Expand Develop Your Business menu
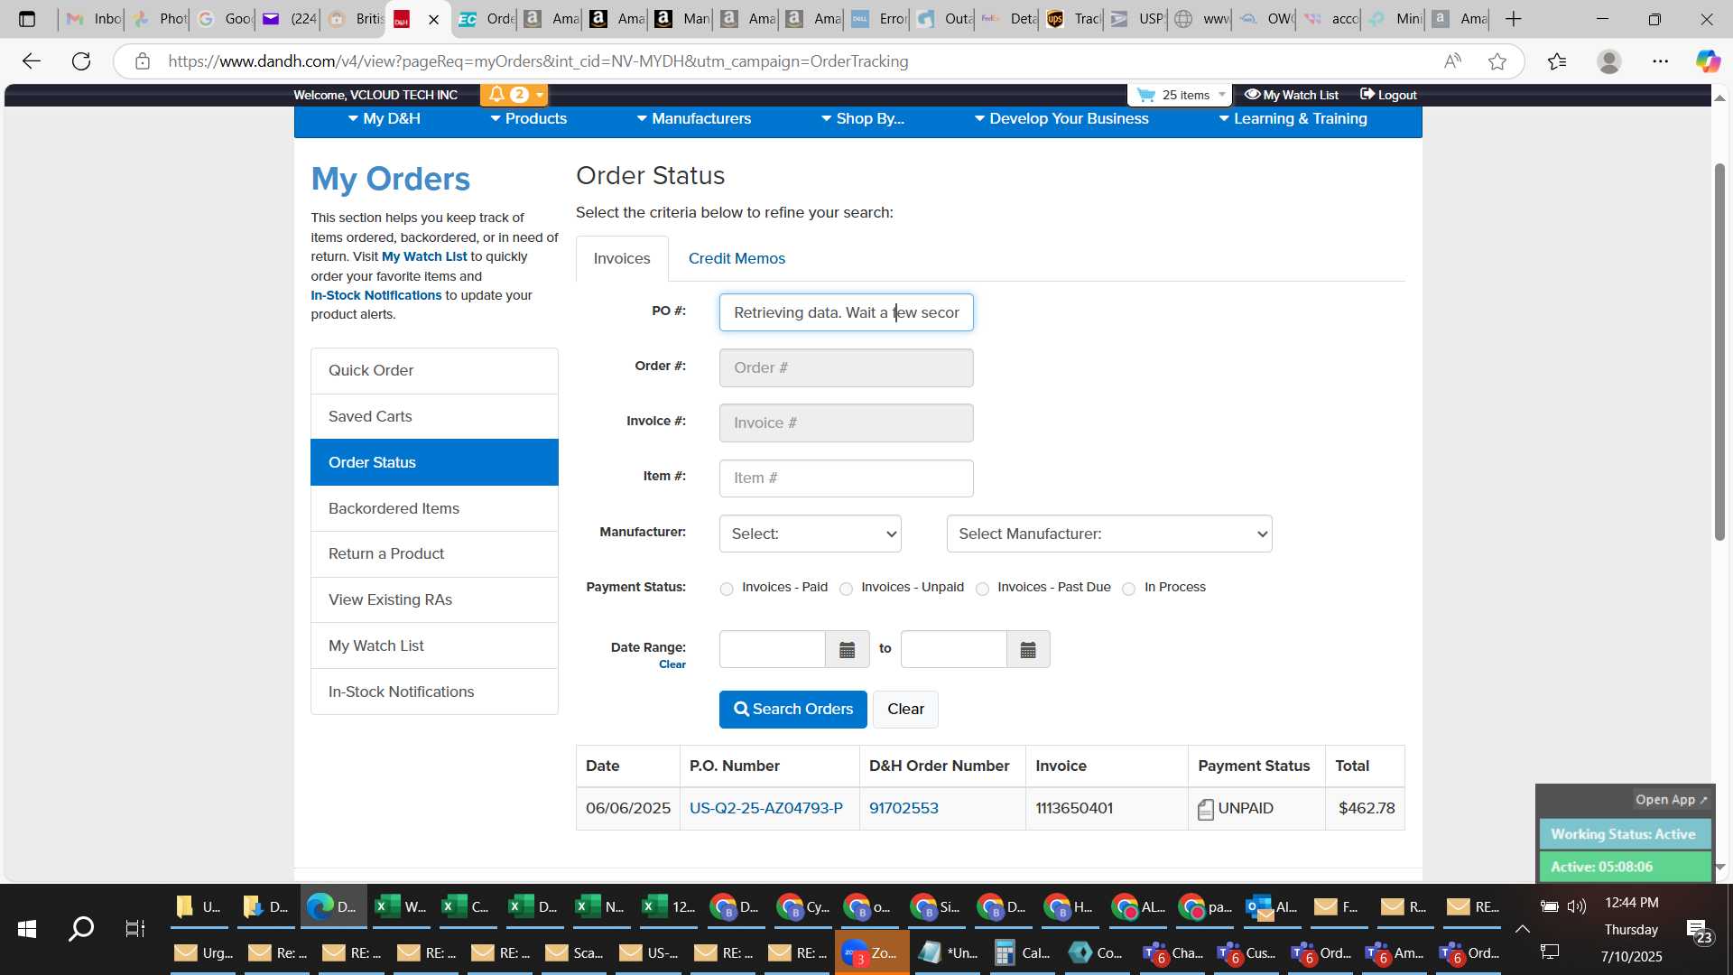 [x=1061, y=119]
